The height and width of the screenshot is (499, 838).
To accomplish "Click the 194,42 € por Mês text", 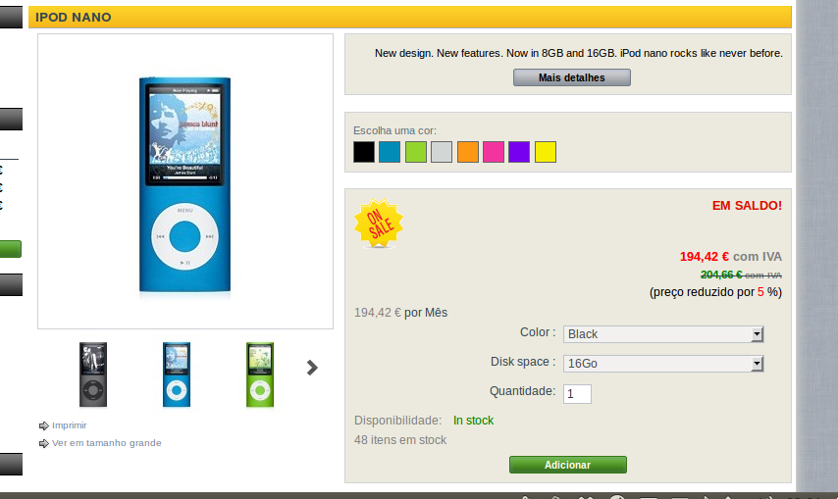I will pos(400,313).
